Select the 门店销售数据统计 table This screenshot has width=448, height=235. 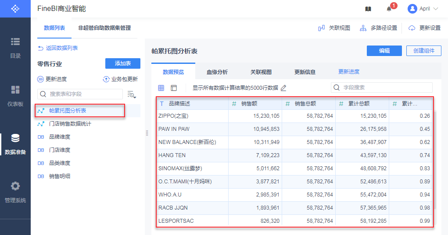[70, 124]
